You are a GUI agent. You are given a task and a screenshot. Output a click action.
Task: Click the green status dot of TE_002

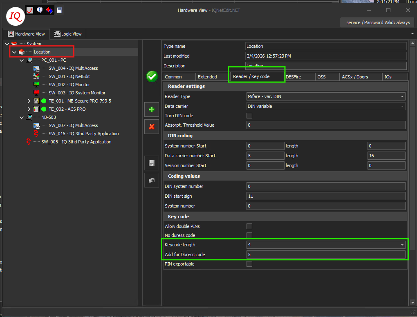coord(44,109)
